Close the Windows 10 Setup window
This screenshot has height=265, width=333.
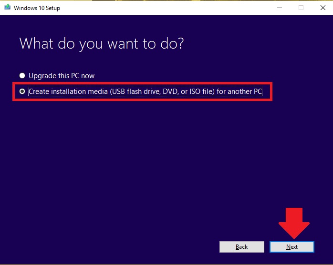[323, 8]
